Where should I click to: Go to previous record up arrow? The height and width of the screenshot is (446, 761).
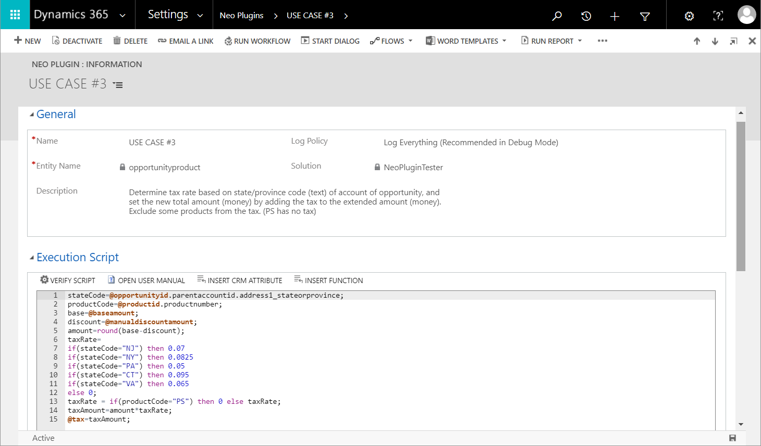[697, 41]
